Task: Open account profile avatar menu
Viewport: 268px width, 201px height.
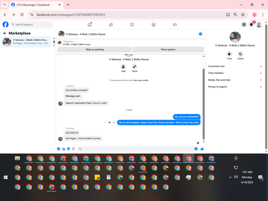Action: tap(259, 25)
